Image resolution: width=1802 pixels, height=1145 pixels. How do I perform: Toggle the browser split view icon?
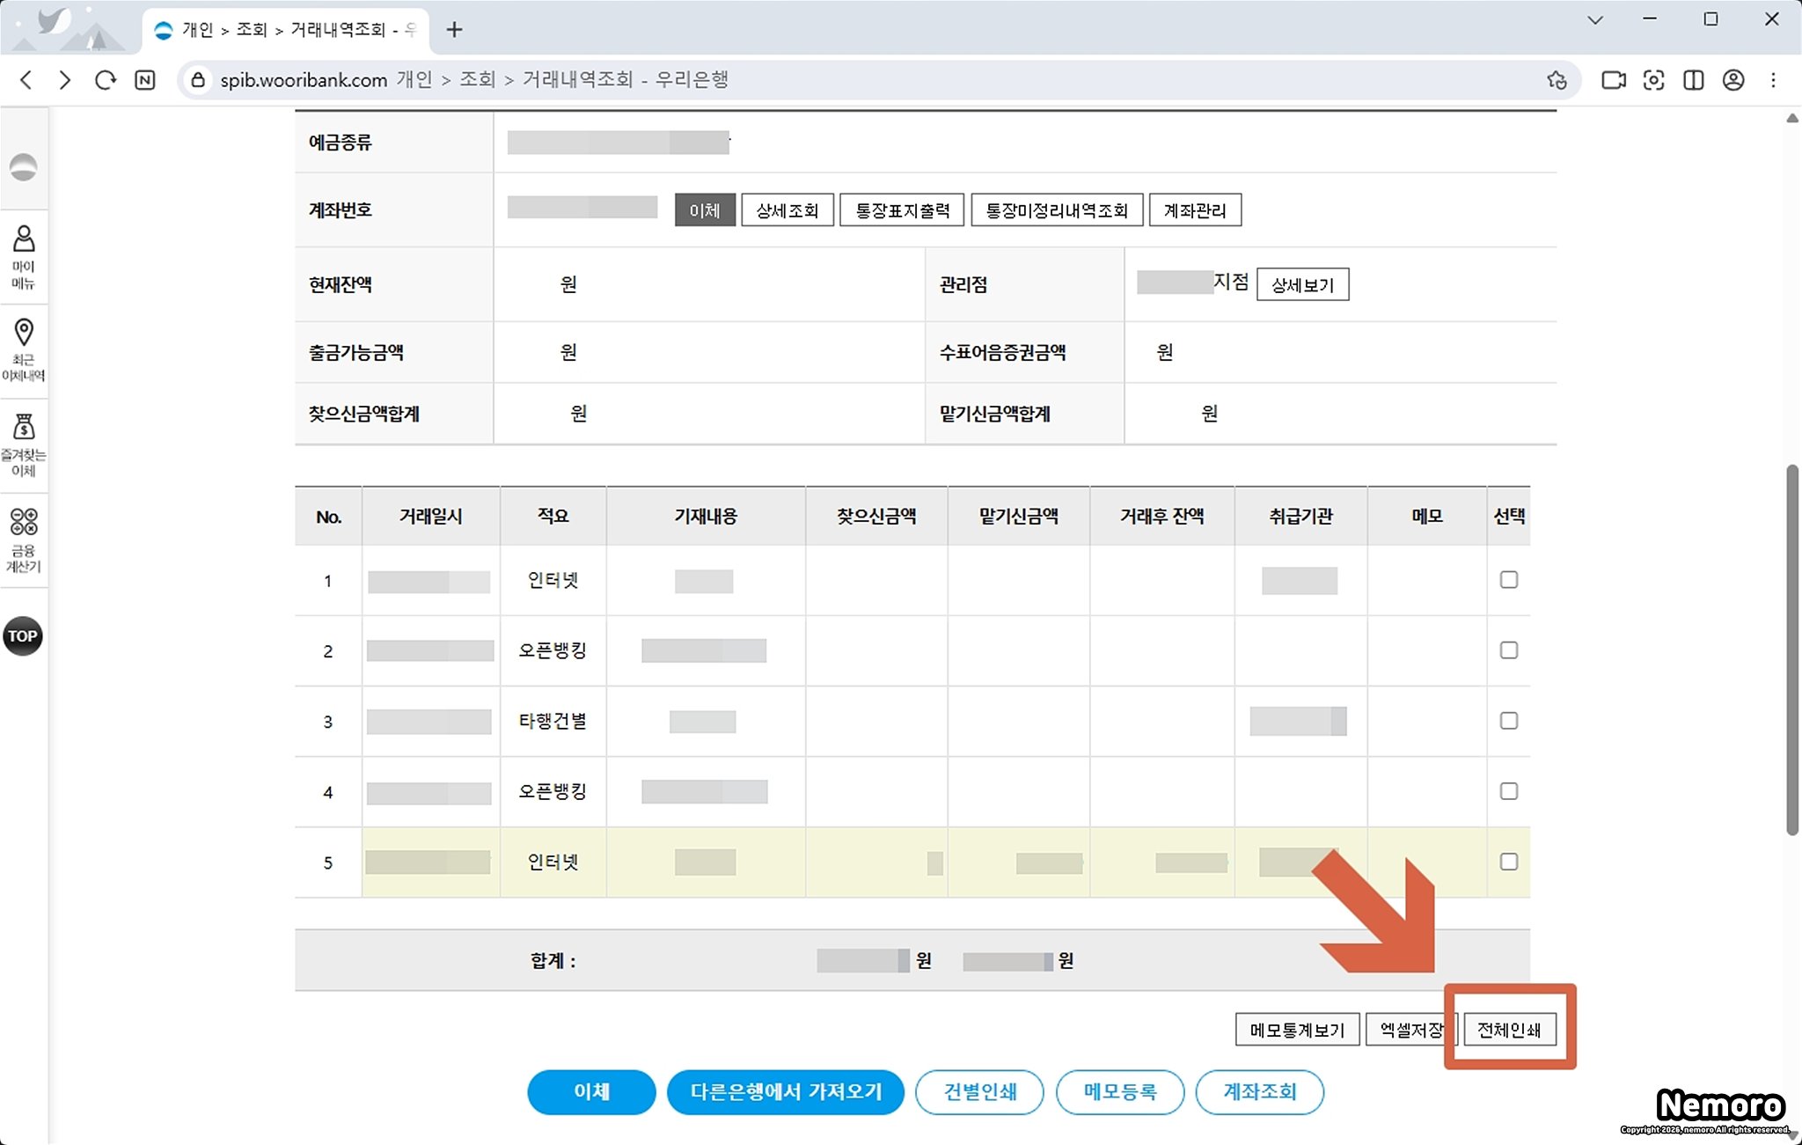click(x=1693, y=80)
